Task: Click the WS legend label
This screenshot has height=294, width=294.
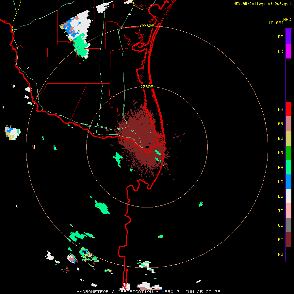Action: (280, 182)
